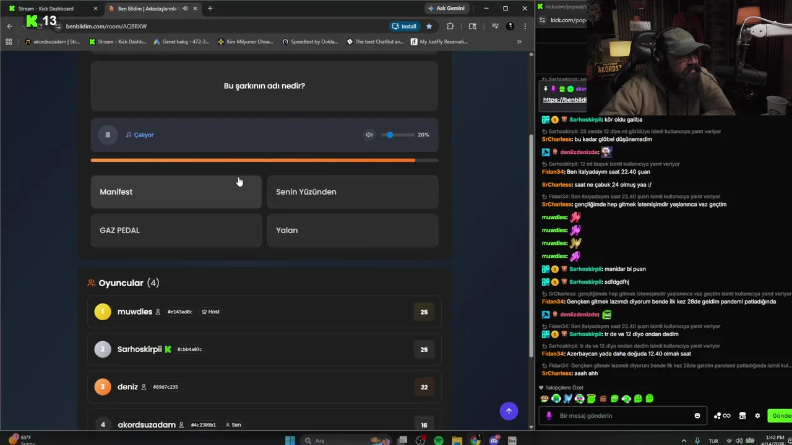
Task: Mute the Ben Bildim tab audio icon
Action: 184,9
